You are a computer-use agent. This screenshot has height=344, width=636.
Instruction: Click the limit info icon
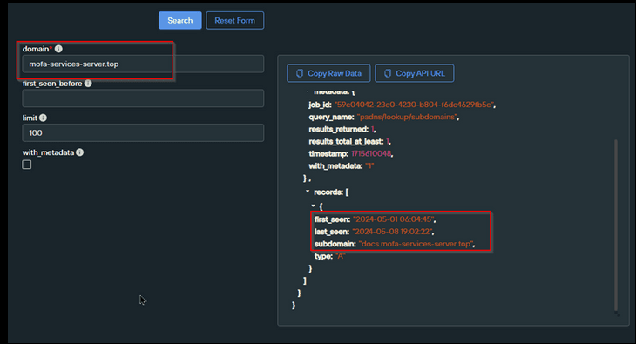(x=43, y=118)
